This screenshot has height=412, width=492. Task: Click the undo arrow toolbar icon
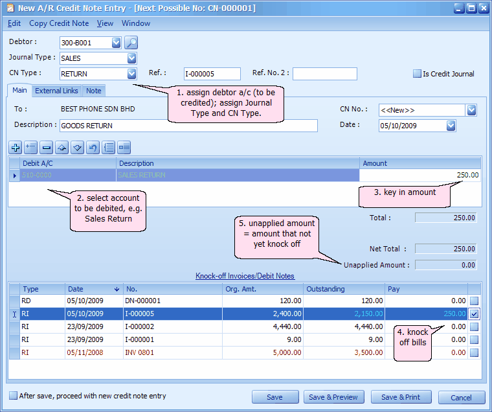(93, 147)
